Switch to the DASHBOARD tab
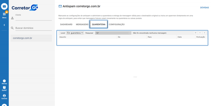 [66, 24]
